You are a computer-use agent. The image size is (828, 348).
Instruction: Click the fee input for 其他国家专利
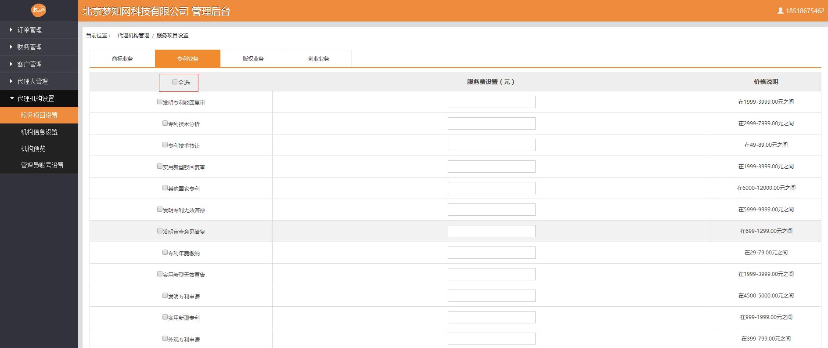coord(492,188)
